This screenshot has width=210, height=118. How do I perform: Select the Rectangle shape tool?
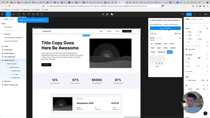tap(19, 14)
